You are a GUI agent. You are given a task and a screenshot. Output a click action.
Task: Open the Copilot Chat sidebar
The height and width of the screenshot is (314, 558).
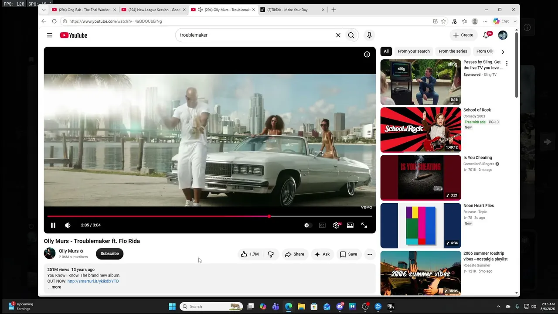pos(501,21)
